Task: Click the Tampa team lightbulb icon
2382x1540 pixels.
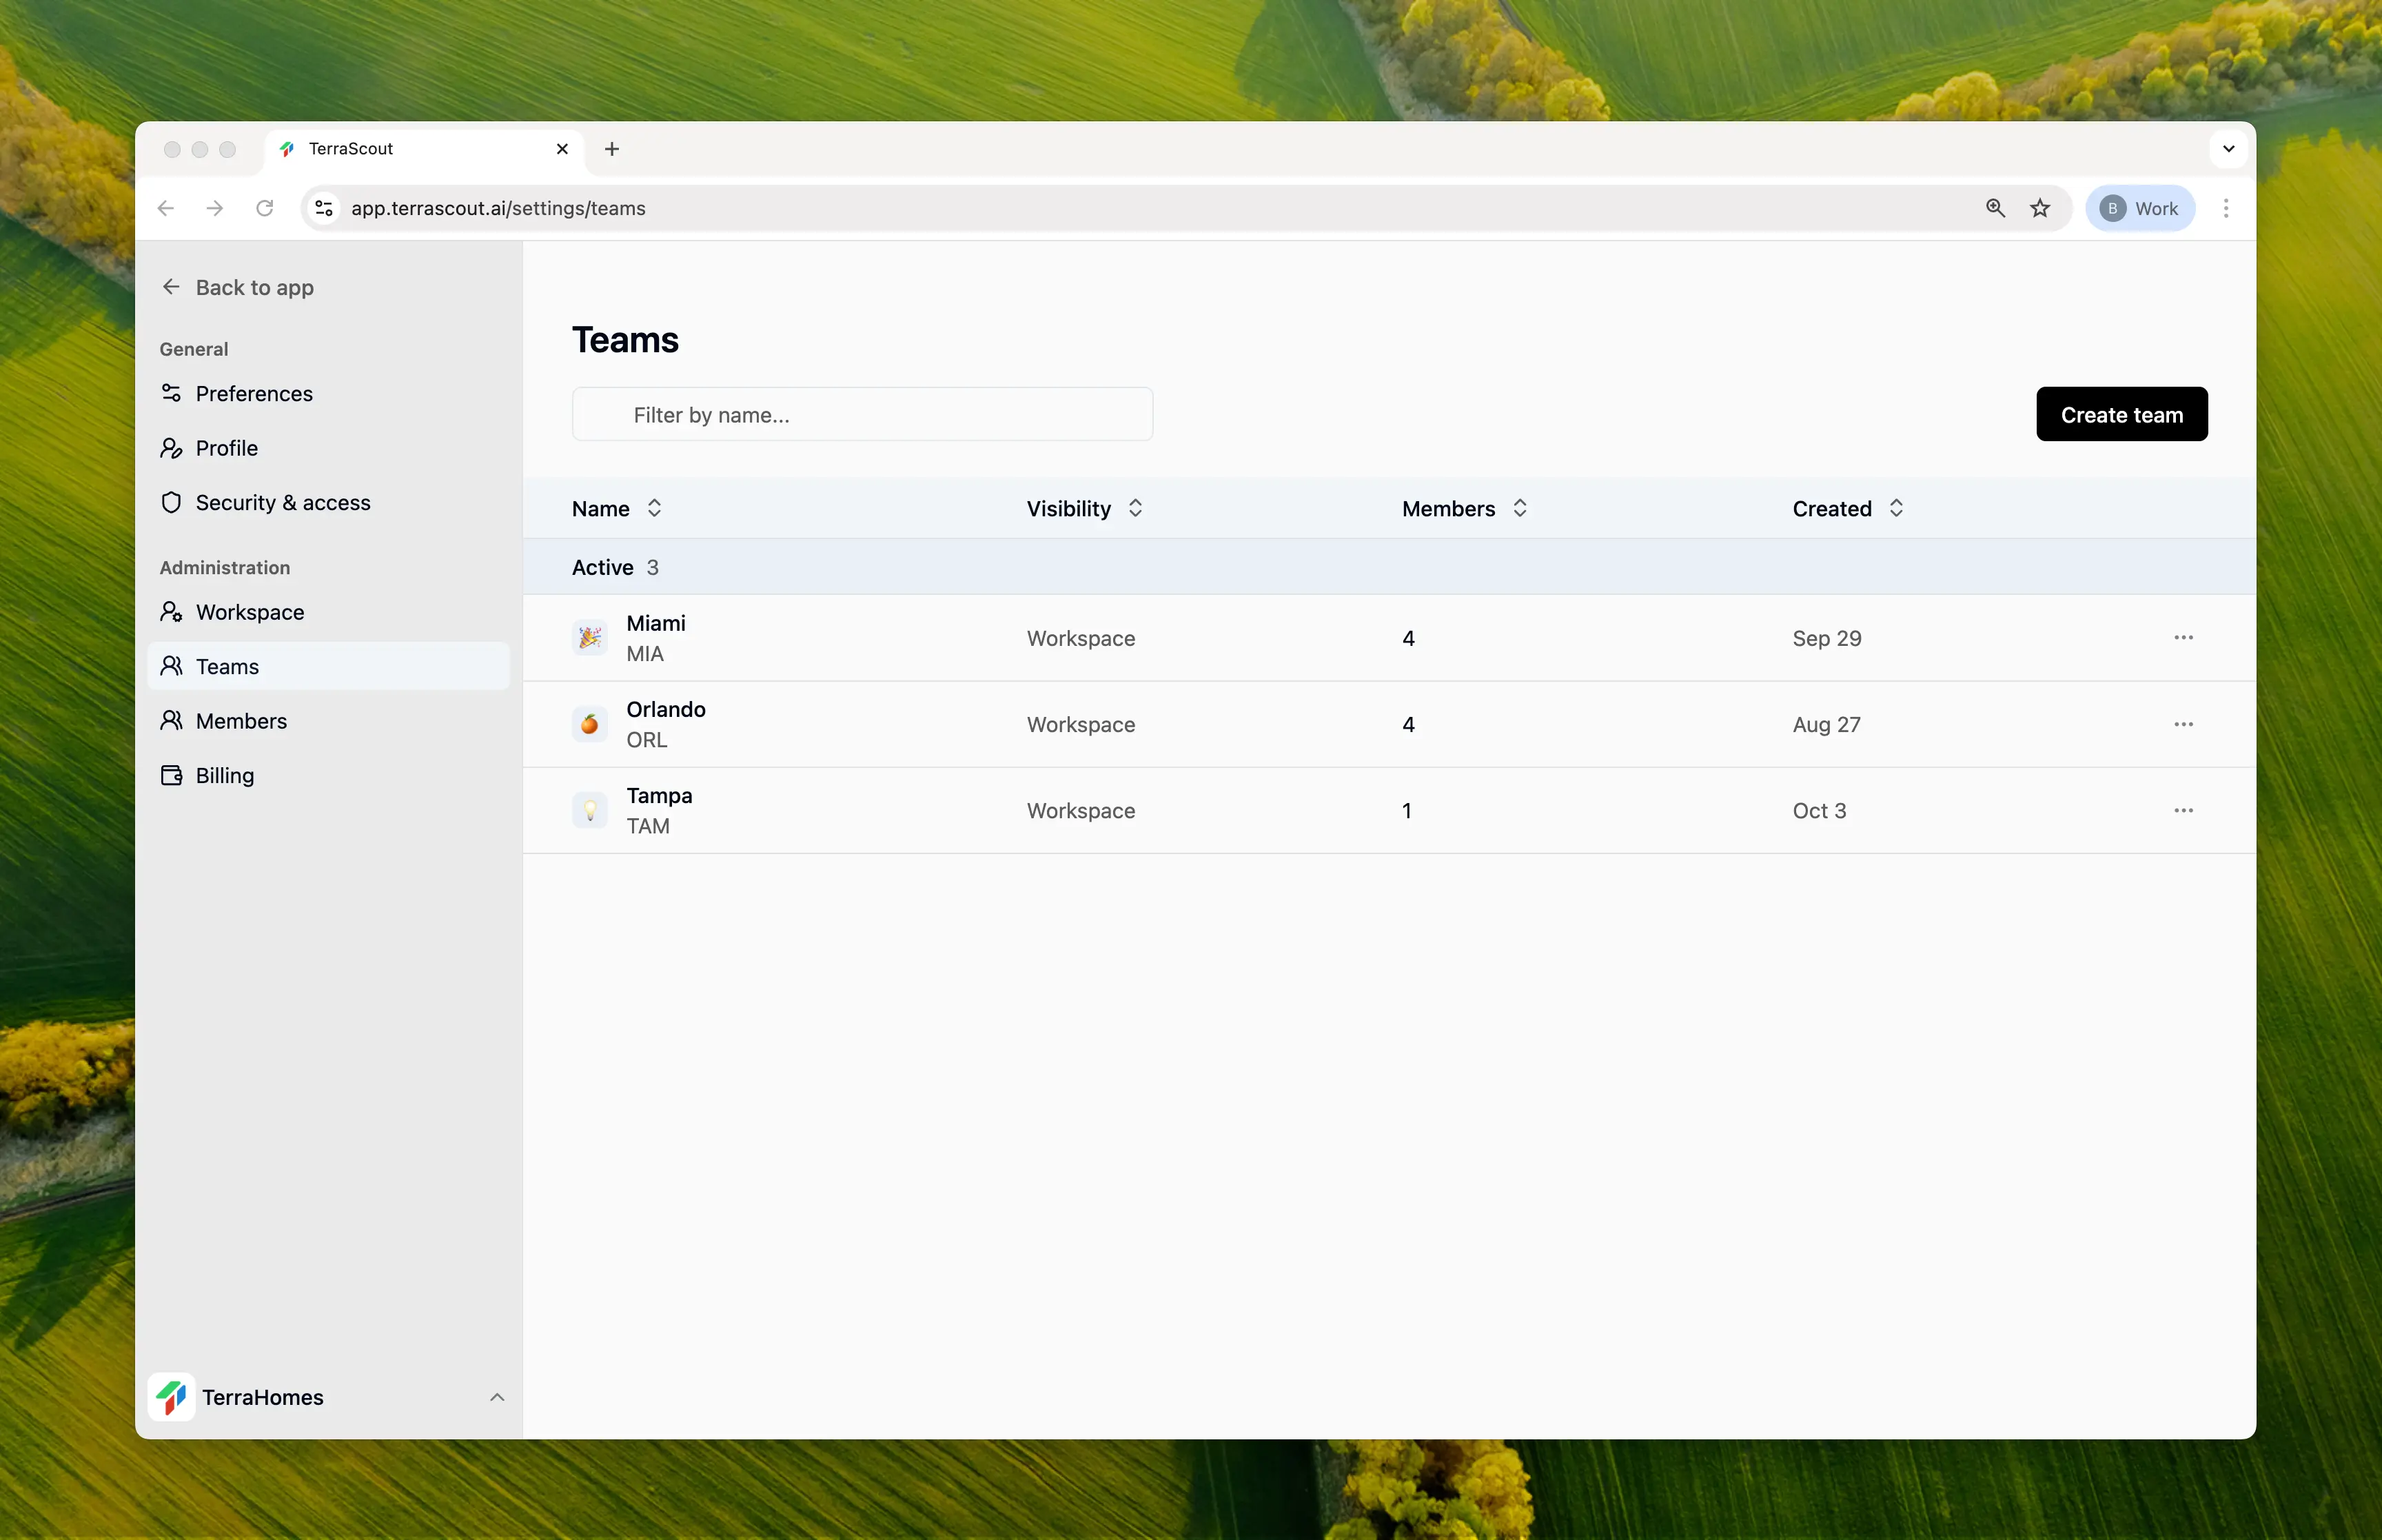Action: point(589,810)
